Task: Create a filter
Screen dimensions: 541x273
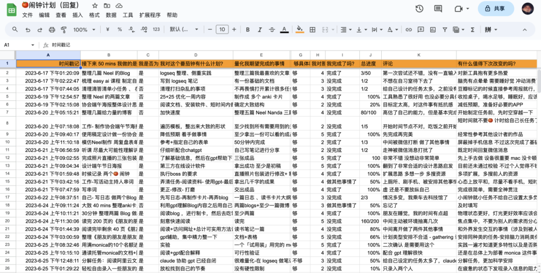Action: (445, 29)
